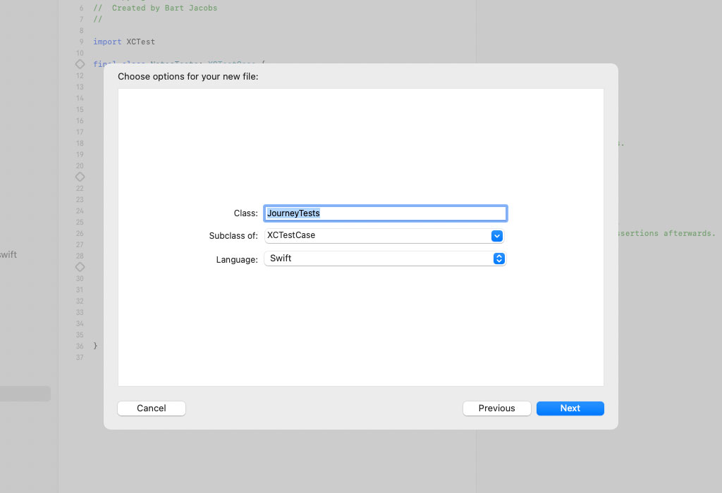Click line number 9 in the gutter

pos(80,42)
